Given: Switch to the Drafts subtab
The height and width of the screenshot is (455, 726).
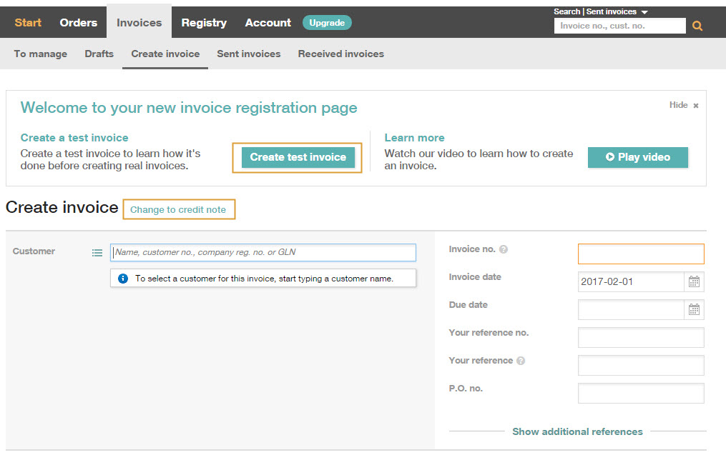Looking at the screenshot, I should tap(99, 54).
